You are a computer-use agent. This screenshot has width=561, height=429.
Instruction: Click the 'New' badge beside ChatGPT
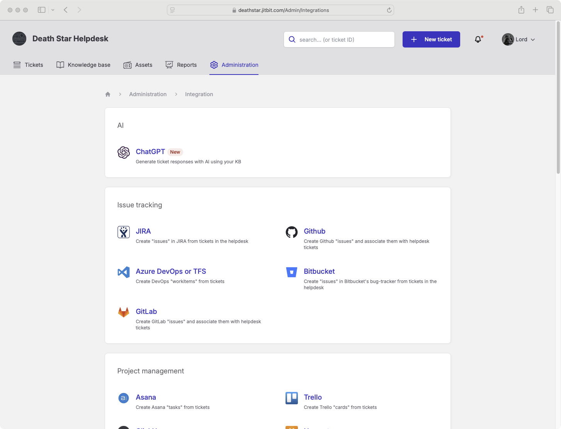click(x=175, y=152)
